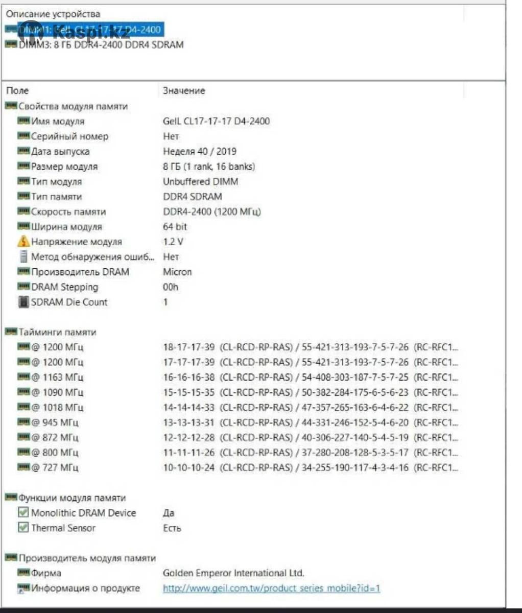Toggle the Monolithic DRAM Device checkbox
The image size is (522, 613).
click(x=23, y=512)
